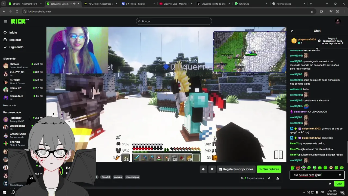Open browser media controls icon

point(331,11)
